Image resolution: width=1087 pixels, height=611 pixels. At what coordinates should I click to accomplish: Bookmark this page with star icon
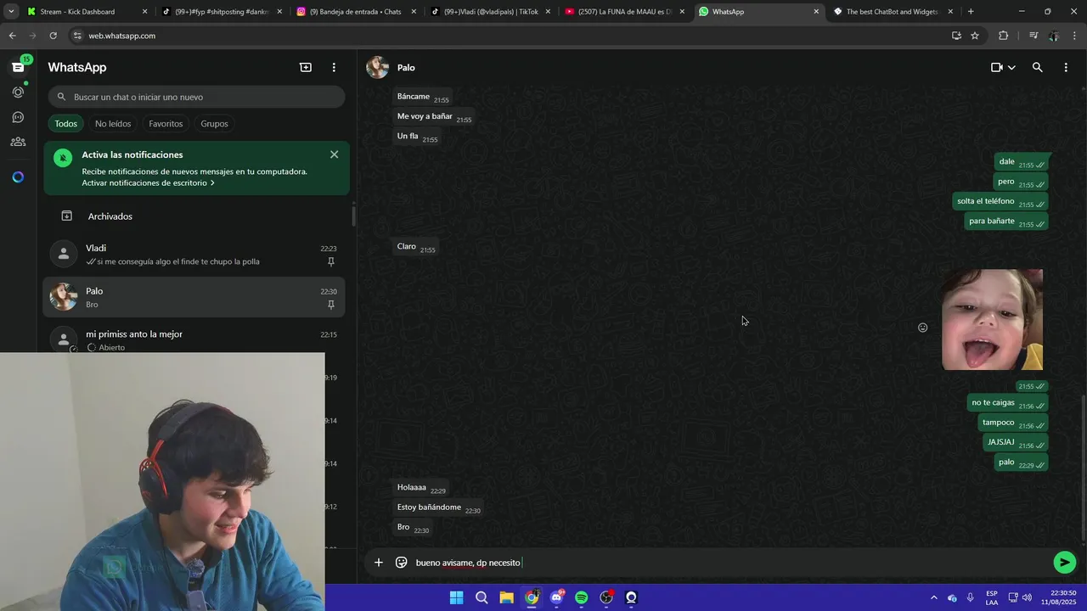tap(975, 36)
